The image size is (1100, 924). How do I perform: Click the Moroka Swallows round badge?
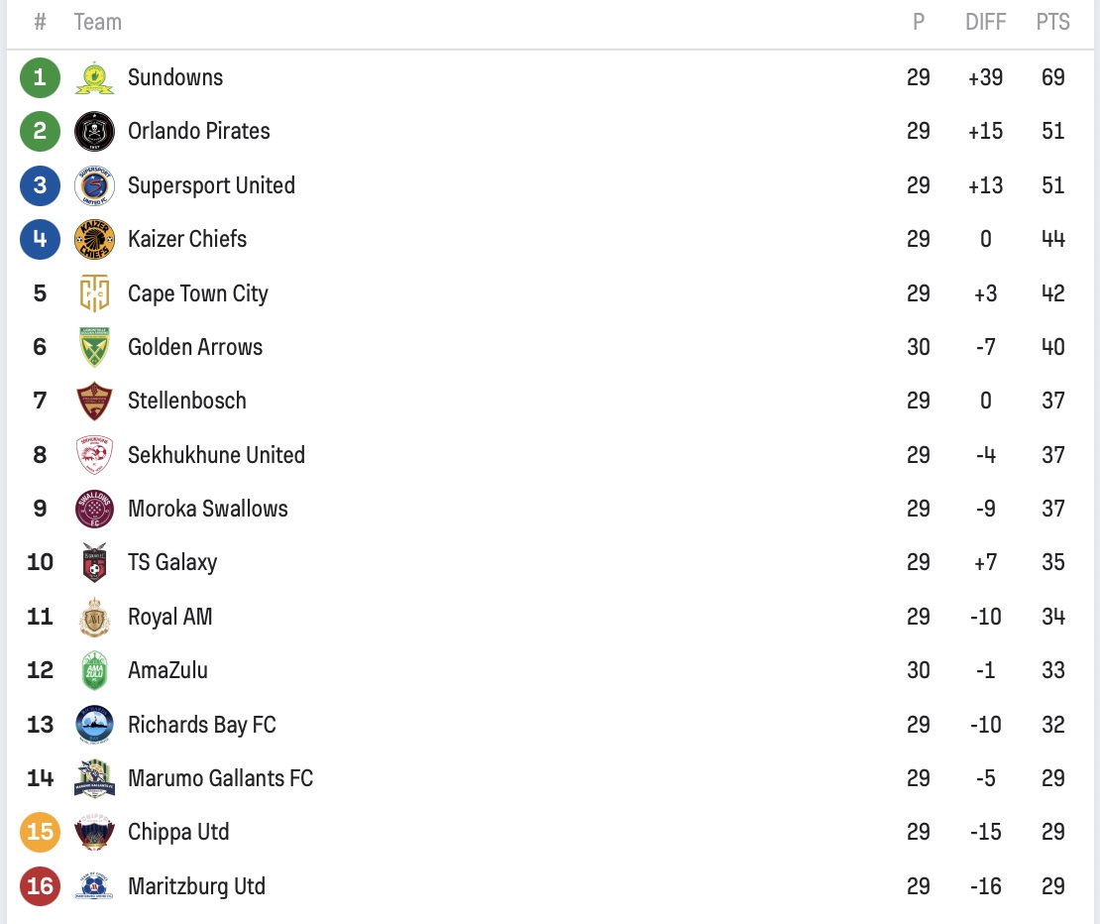[x=94, y=509]
